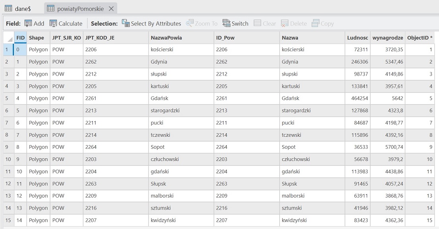Image resolution: width=439 pixels, height=229 pixels.
Task: Click the Delete selection icon
Action: tap(284, 23)
